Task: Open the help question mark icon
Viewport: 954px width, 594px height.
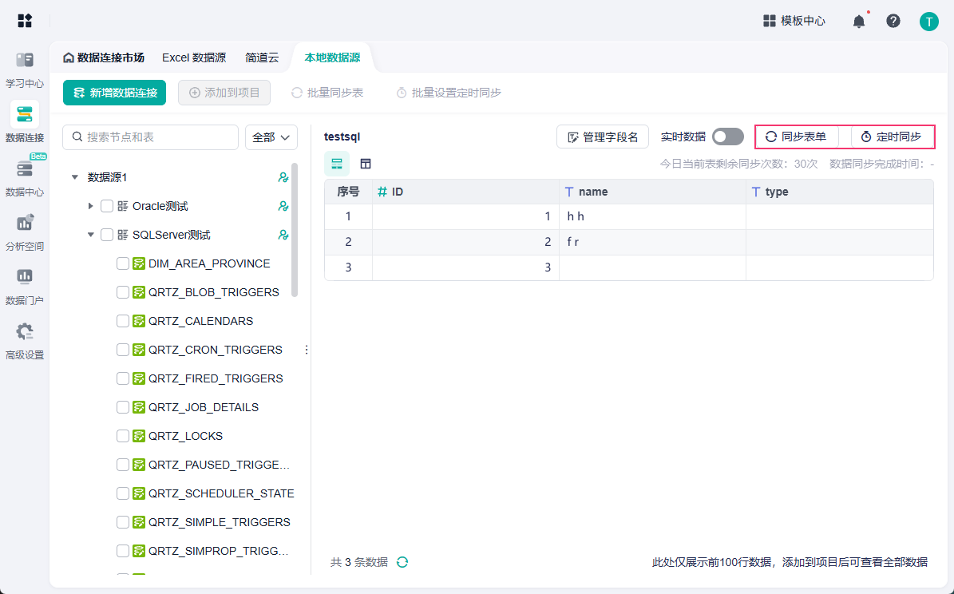Action: (893, 21)
